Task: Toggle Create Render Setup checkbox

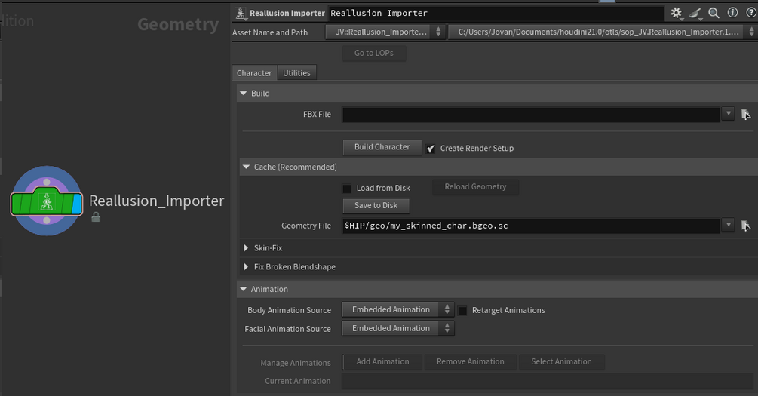Action: click(431, 149)
